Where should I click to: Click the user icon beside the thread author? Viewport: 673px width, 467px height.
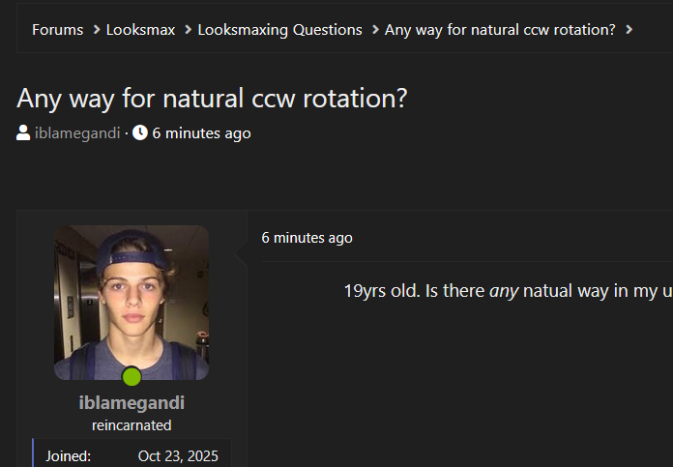23,132
